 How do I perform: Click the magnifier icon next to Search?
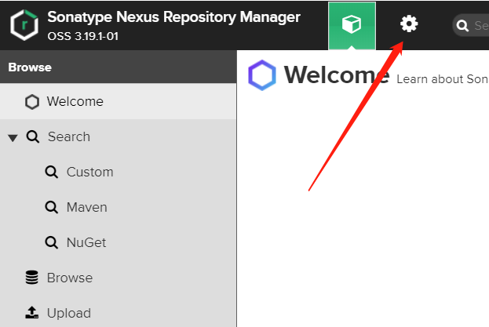pyautogui.click(x=33, y=136)
